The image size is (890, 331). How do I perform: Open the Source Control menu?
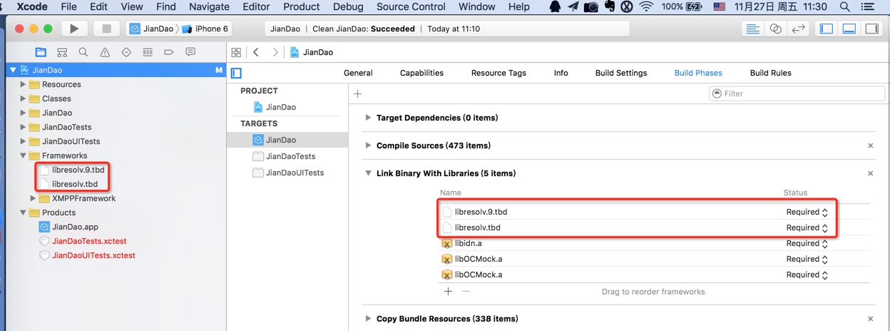click(x=411, y=7)
